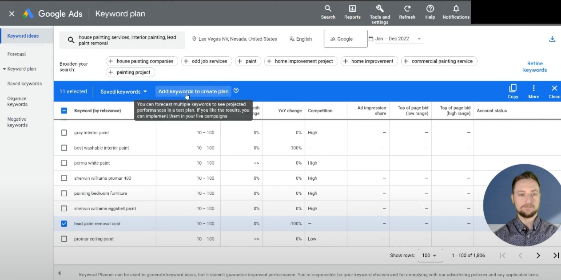
Task: Sort by Top of page bid (high range) header
Action: [x=455, y=110]
